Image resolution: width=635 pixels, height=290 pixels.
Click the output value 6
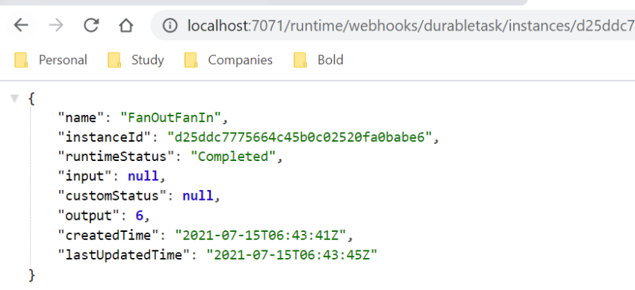tap(139, 215)
